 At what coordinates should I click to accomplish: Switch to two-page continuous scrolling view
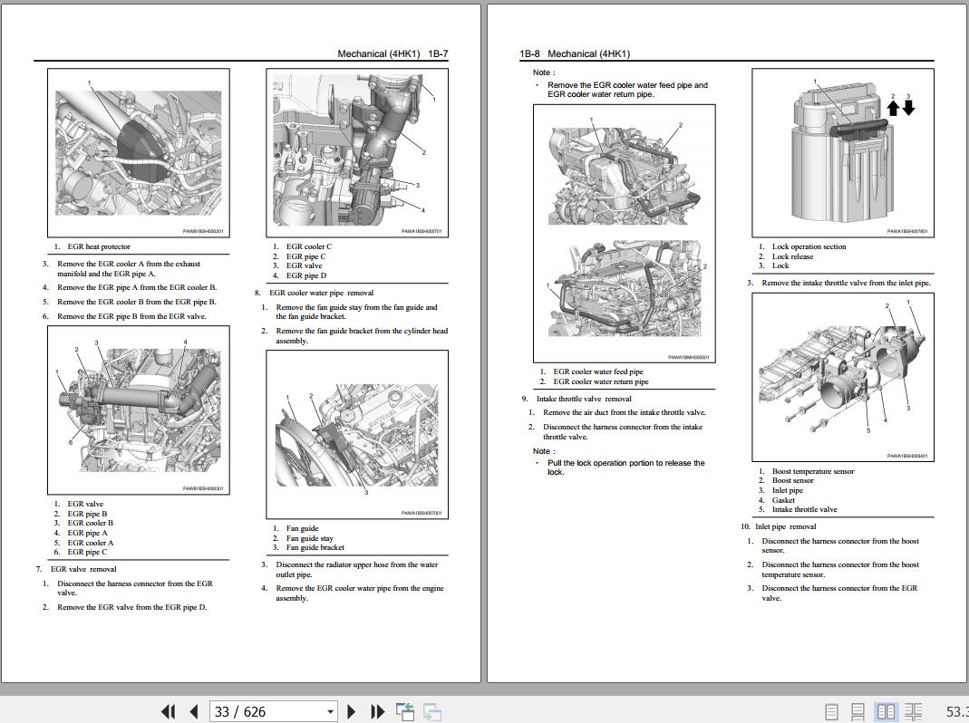pyautogui.click(x=913, y=712)
